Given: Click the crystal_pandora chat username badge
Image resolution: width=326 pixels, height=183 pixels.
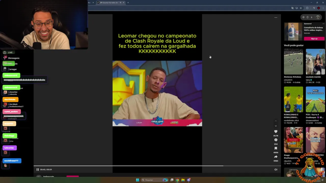Looking at the screenshot, I should click(11, 112).
